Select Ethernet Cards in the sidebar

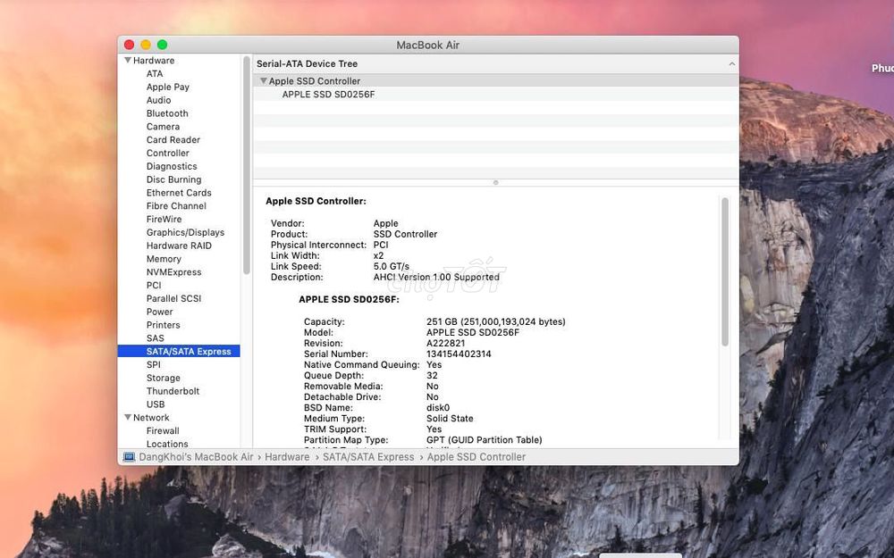pyautogui.click(x=179, y=193)
